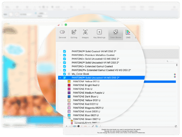Click the add (+) icon in bottom toolbar
182x137 pixels.
[67, 126]
